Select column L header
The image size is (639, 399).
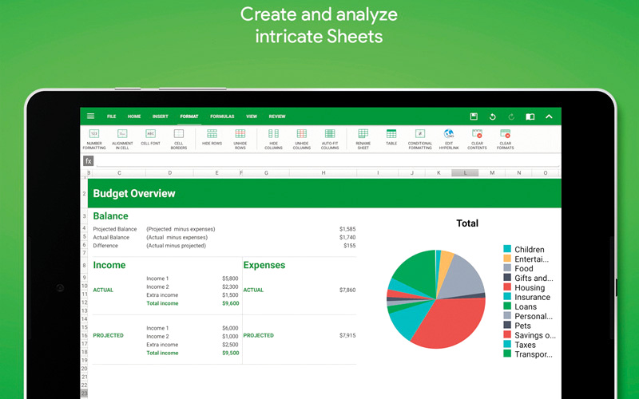pos(464,172)
